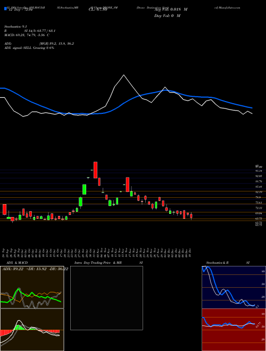The height and width of the screenshot is (351, 266).
Task: Click the 69.04 price axis label
Action: coord(259,213)
